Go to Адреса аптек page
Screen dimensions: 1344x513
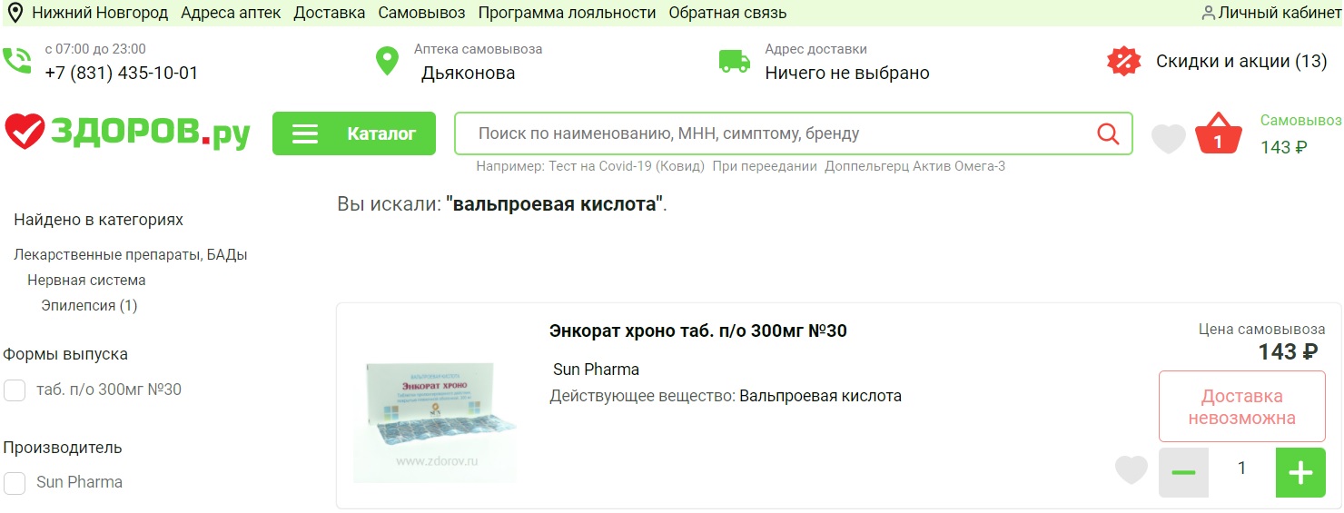tap(231, 13)
